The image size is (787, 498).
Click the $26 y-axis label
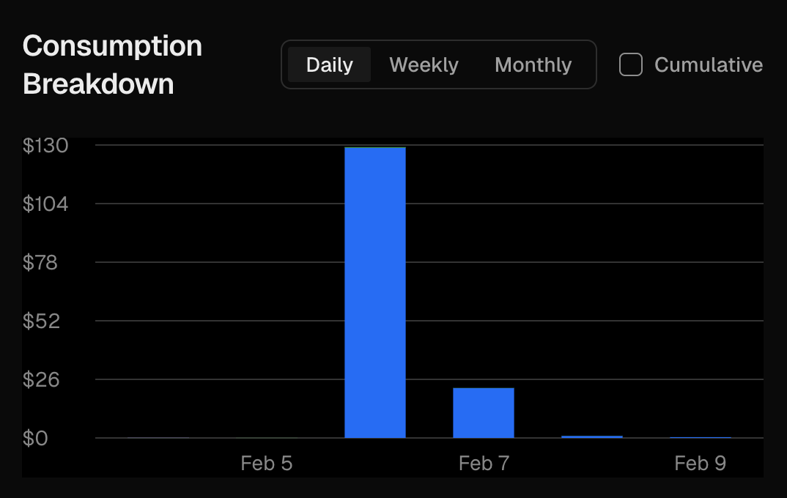tap(40, 379)
